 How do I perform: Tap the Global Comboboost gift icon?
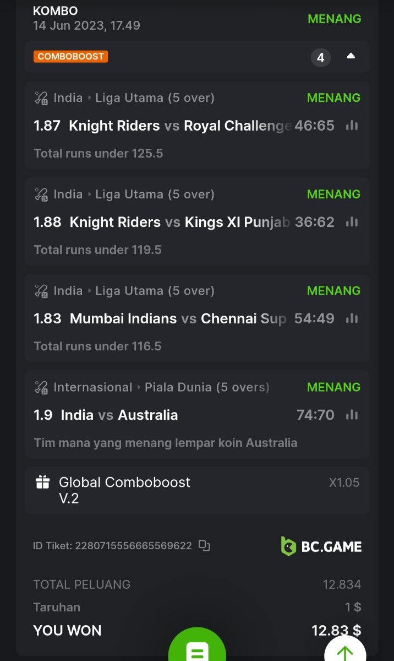pos(42,483)
